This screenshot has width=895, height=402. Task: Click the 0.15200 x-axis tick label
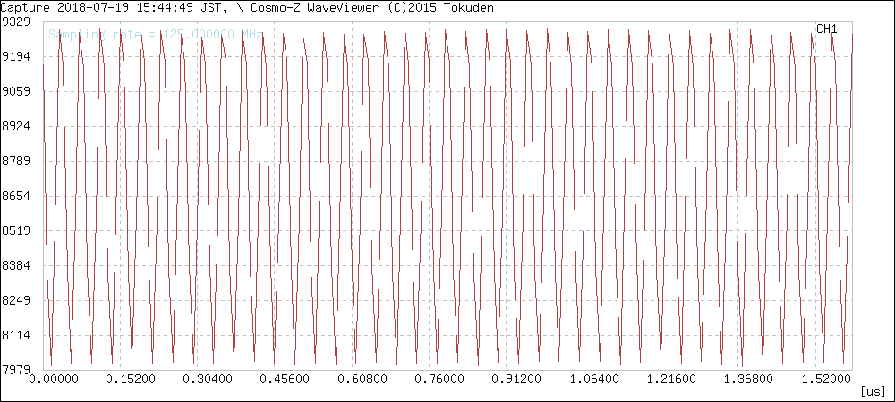tap(131, 380)
